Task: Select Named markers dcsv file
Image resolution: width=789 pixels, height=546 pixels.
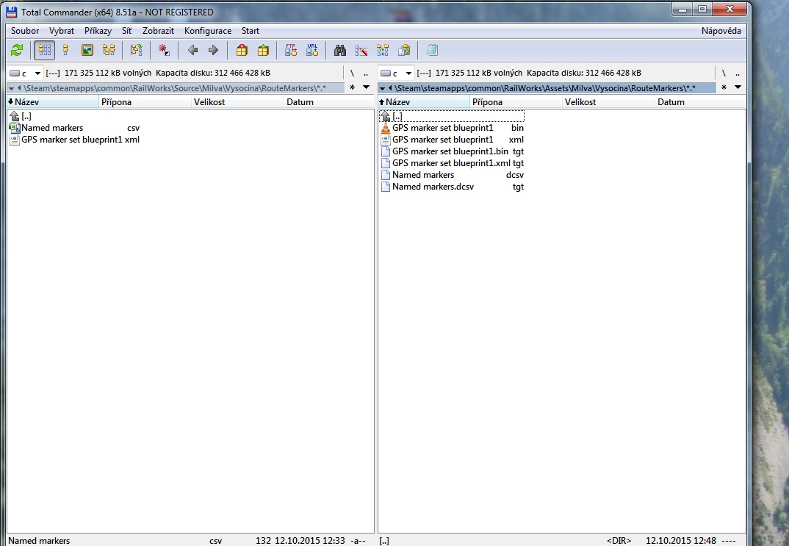Action: (x=452, y=175)
